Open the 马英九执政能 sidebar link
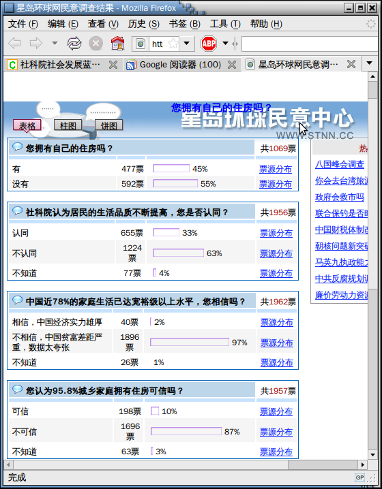 click(x=341, y=262)
